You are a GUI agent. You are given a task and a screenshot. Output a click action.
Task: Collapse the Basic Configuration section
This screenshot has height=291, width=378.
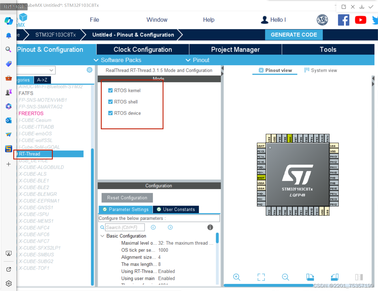(102, 236)
